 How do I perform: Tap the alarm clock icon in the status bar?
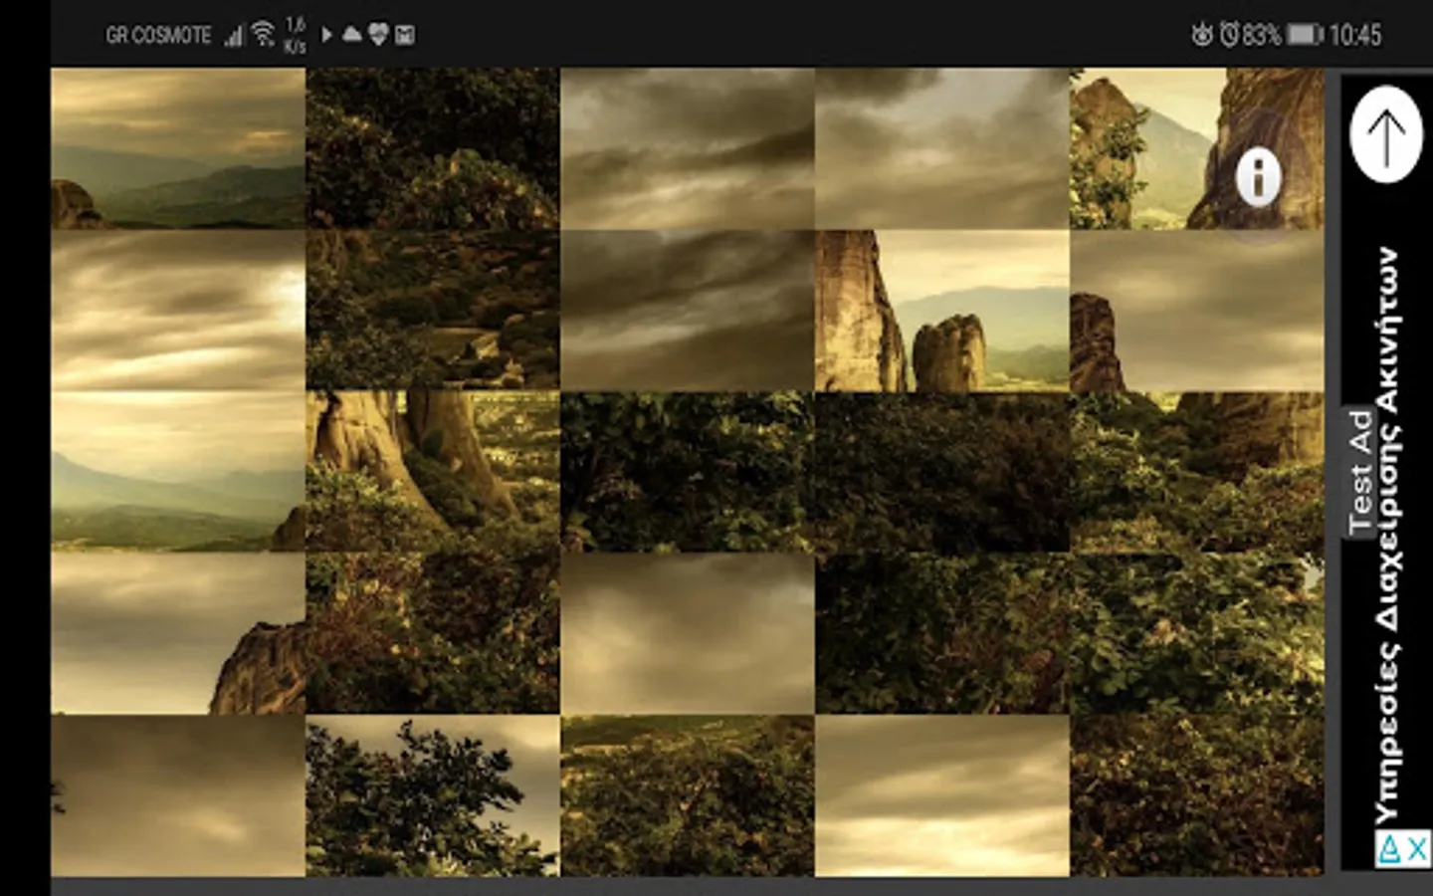(x=1229, y=35)
